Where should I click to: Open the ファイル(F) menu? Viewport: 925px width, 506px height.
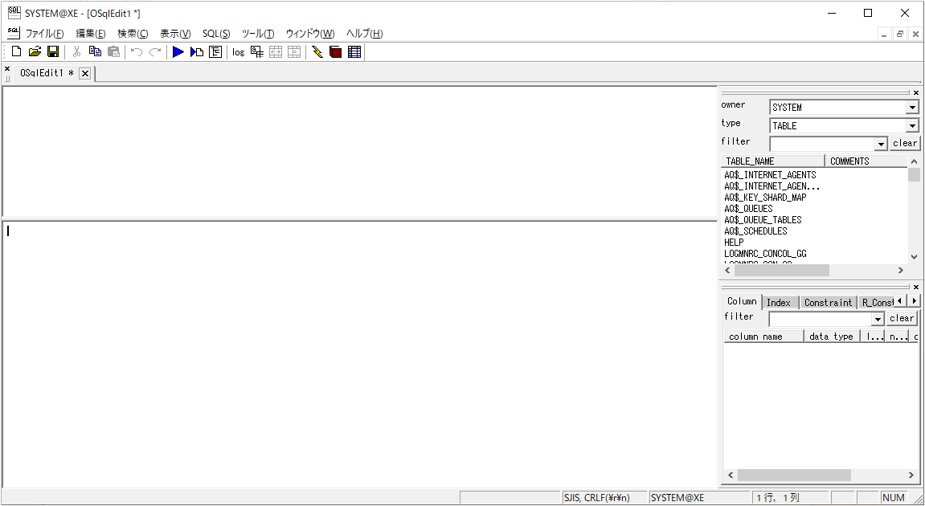(44, 34)
